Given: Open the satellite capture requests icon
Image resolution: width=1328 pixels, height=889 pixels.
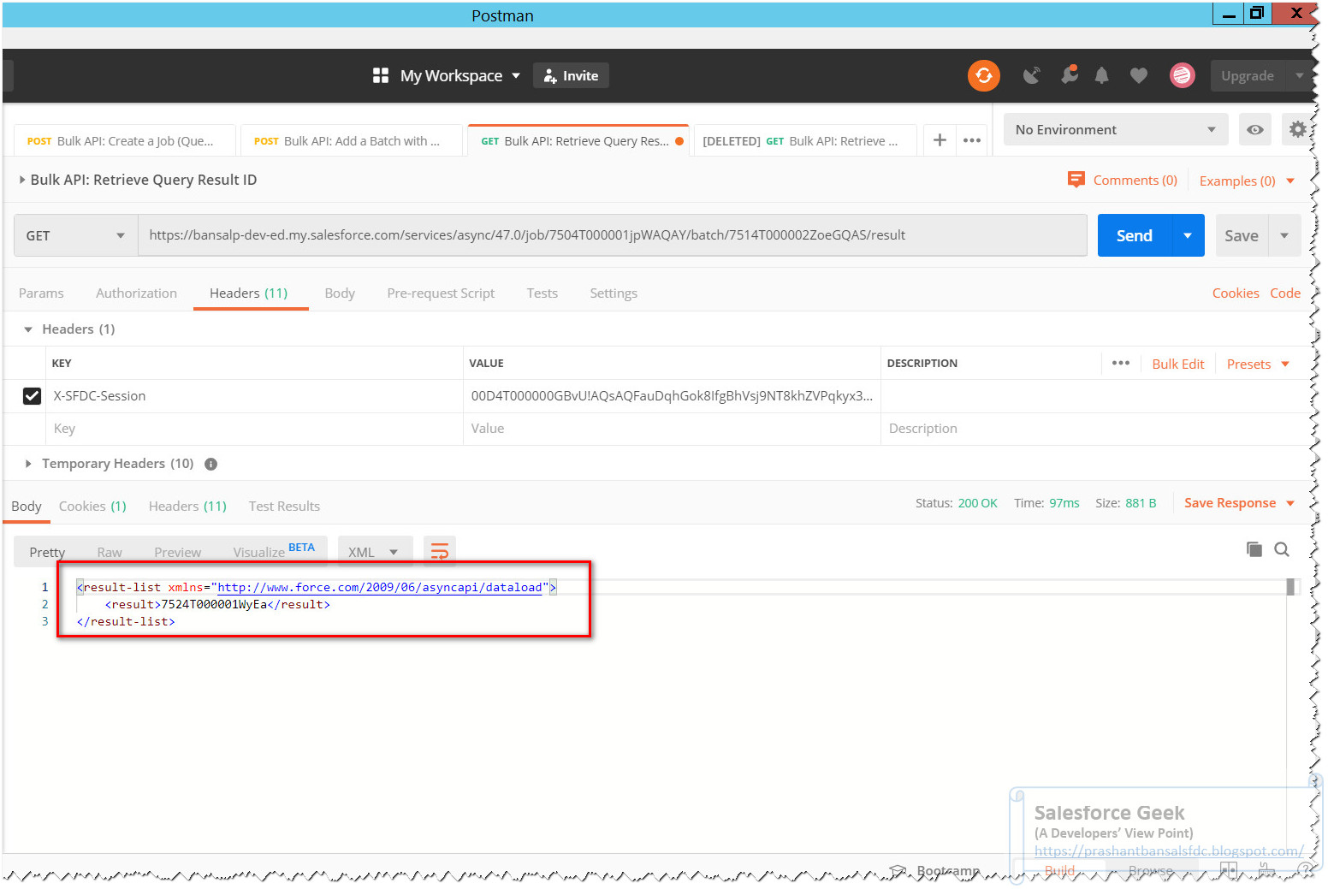Looking at the screenshot, I should click(1031, 75).
